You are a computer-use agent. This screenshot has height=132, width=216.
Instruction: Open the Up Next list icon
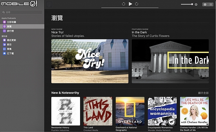pyautogui.click(x=211, y=4)
